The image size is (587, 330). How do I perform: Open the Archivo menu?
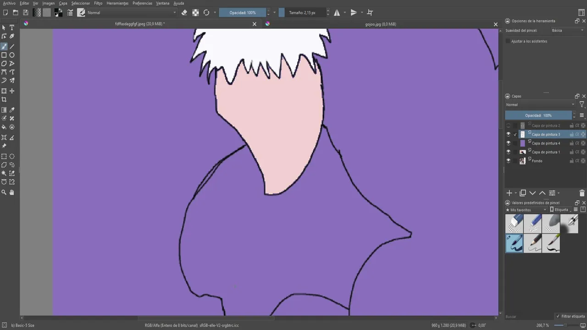coord(9,3)
